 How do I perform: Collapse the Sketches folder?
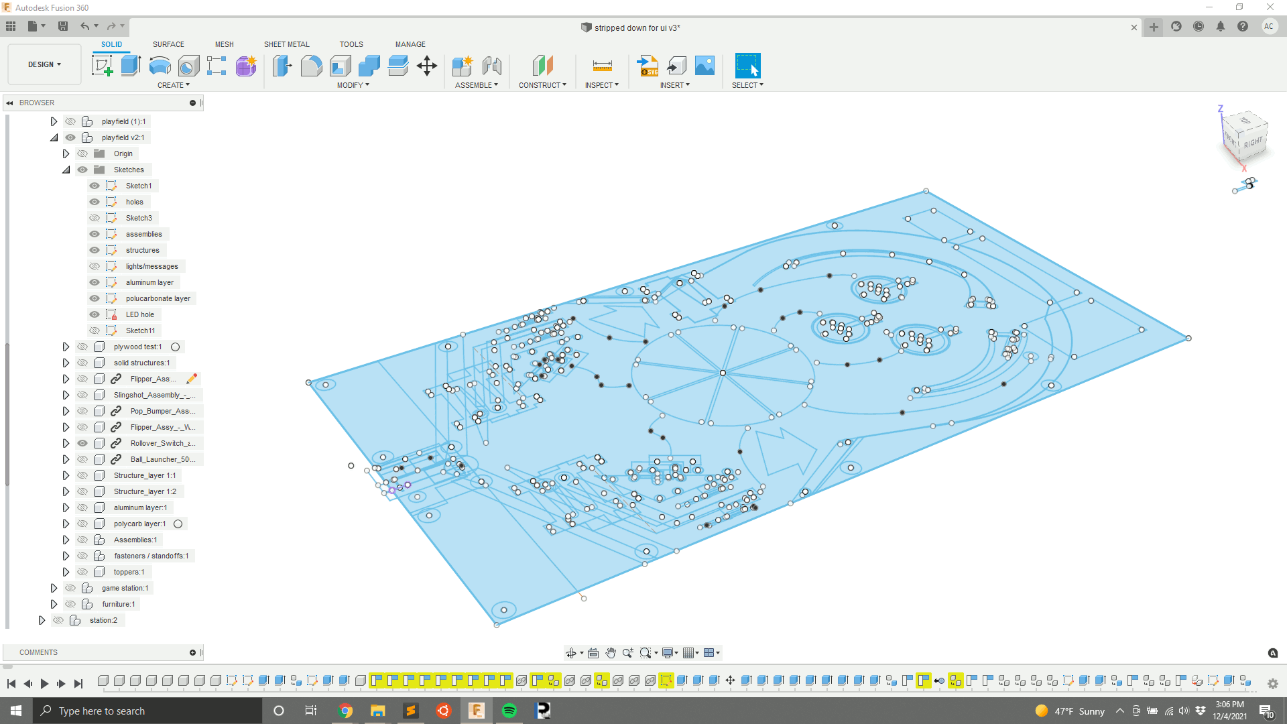(66, 170)
